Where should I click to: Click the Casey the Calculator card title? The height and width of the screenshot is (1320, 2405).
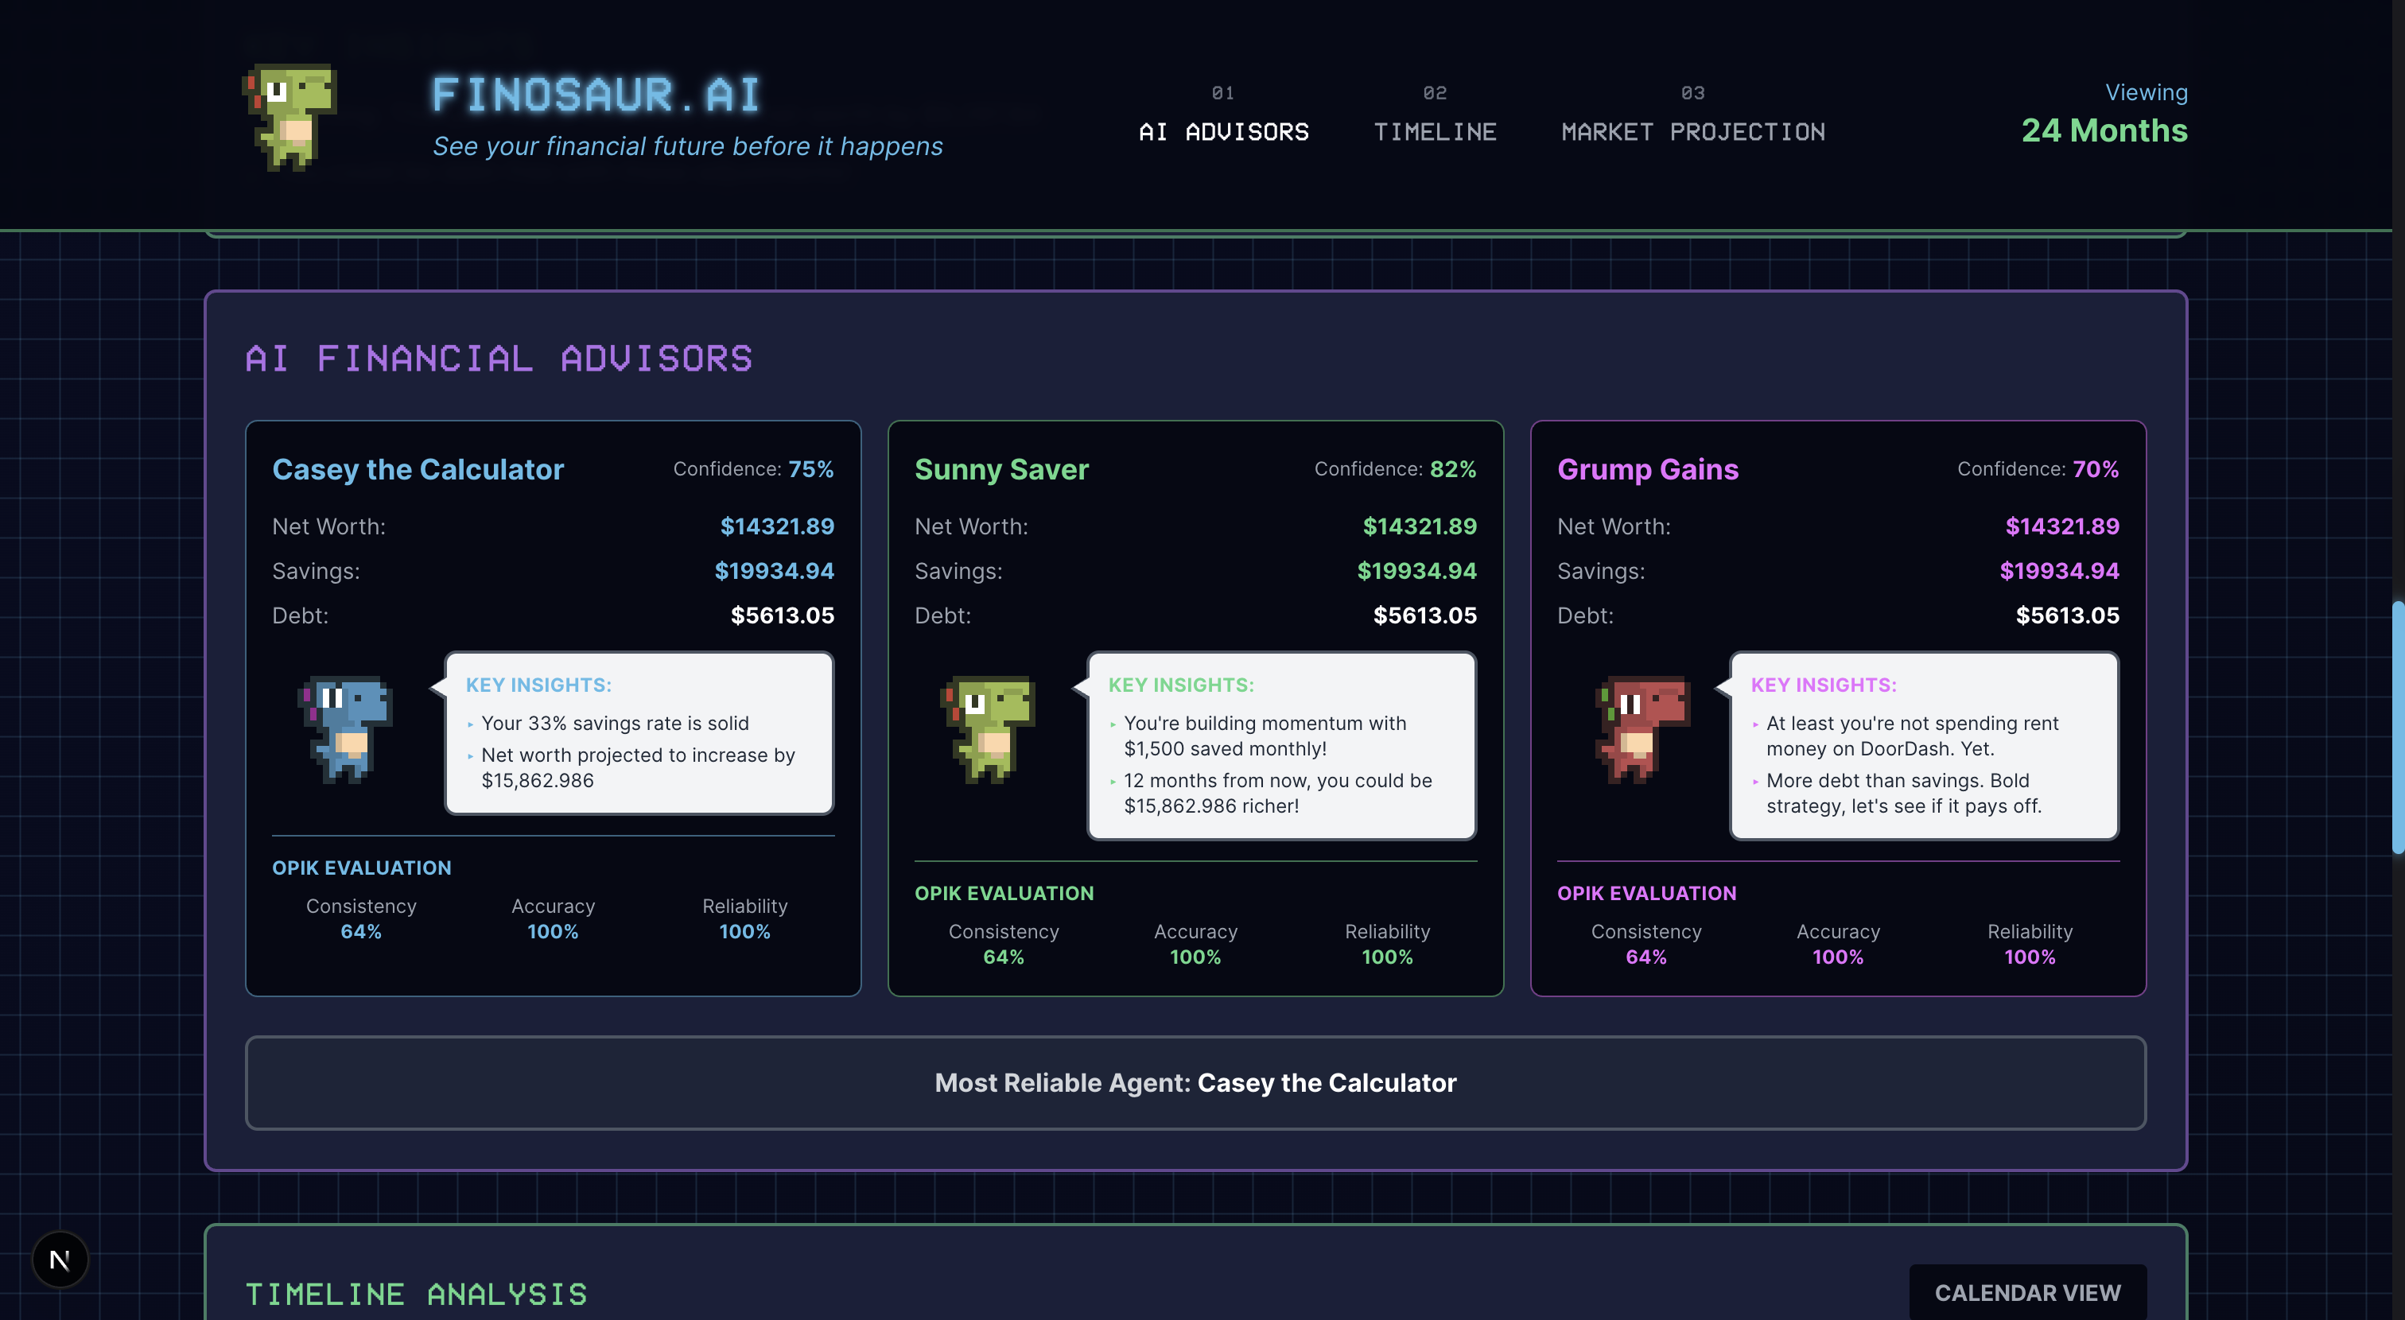click(x=418, y=468)
